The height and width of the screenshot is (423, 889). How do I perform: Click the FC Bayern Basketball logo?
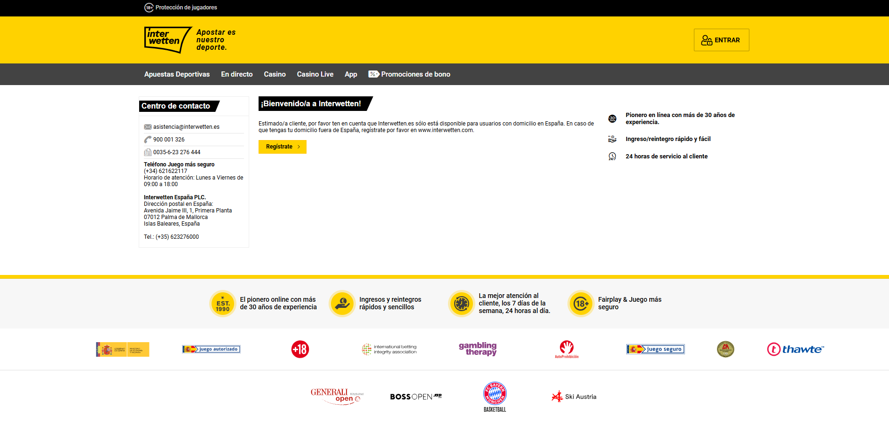coord(495,397)
